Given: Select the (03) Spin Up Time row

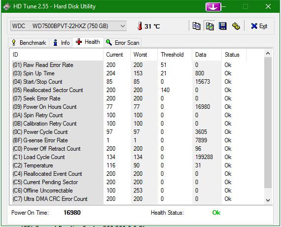Looking at the screenshot, I should 129,73.
